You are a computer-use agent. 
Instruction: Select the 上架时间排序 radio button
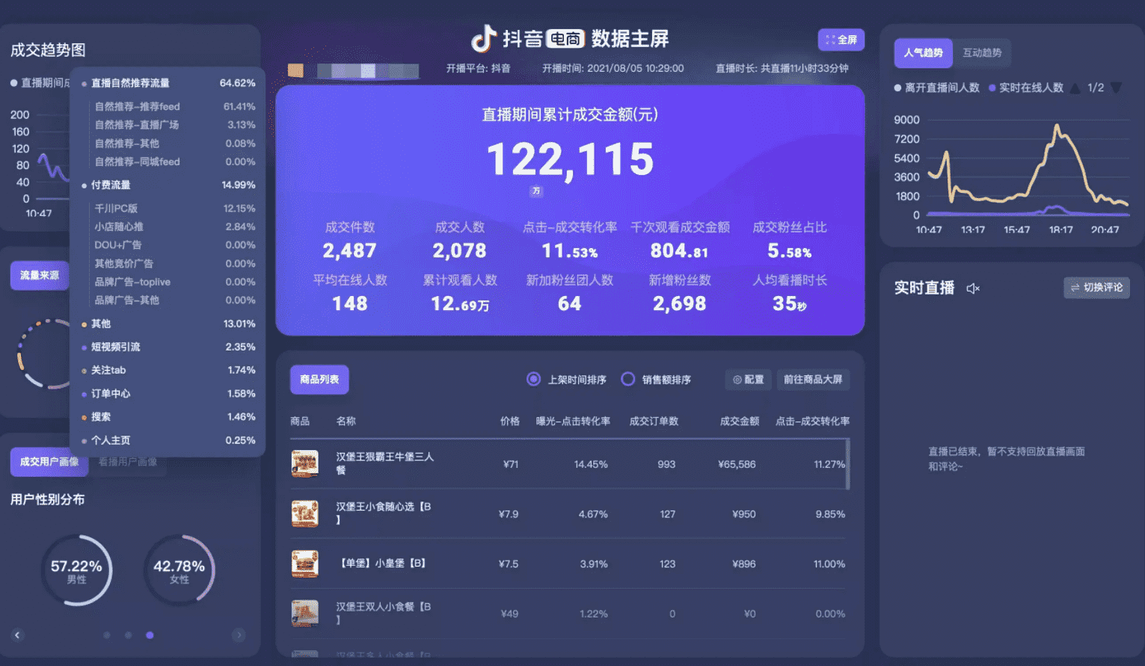533,380
